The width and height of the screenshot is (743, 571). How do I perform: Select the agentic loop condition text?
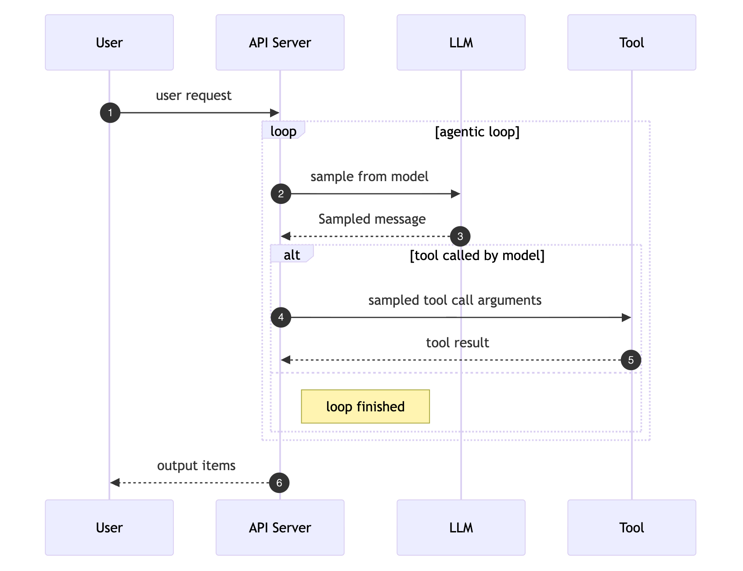pyautogui.click(x=477, y=132)
